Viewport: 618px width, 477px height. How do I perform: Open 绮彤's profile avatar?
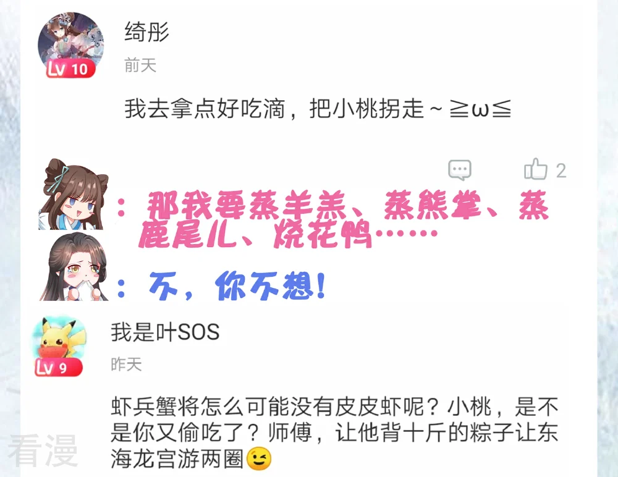coord(71,43)
